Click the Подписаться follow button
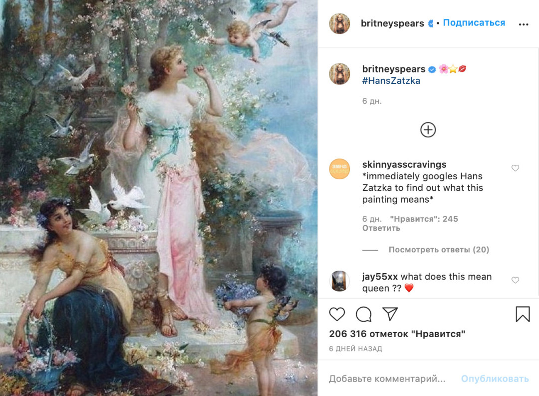 pyautogui.click(x=474, y=23)
